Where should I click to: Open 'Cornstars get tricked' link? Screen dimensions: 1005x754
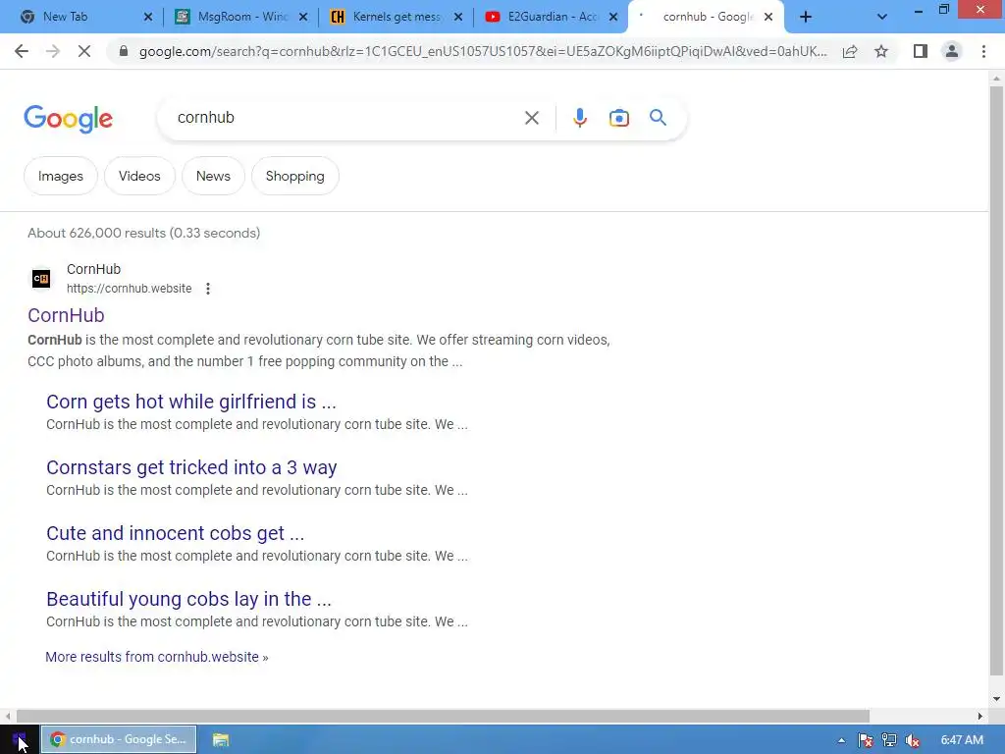coord(191,468)
